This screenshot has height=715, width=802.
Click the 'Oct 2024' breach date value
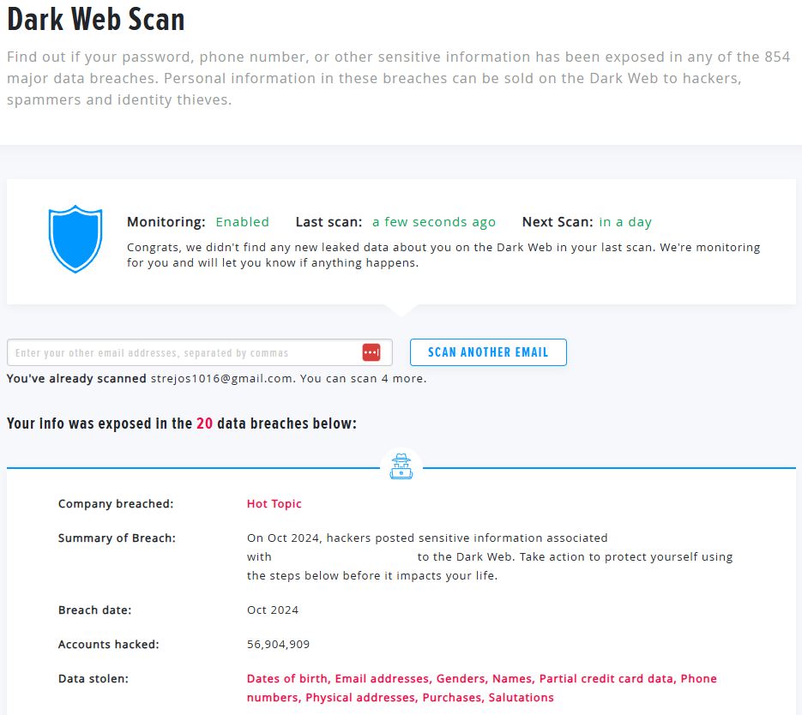273,610
